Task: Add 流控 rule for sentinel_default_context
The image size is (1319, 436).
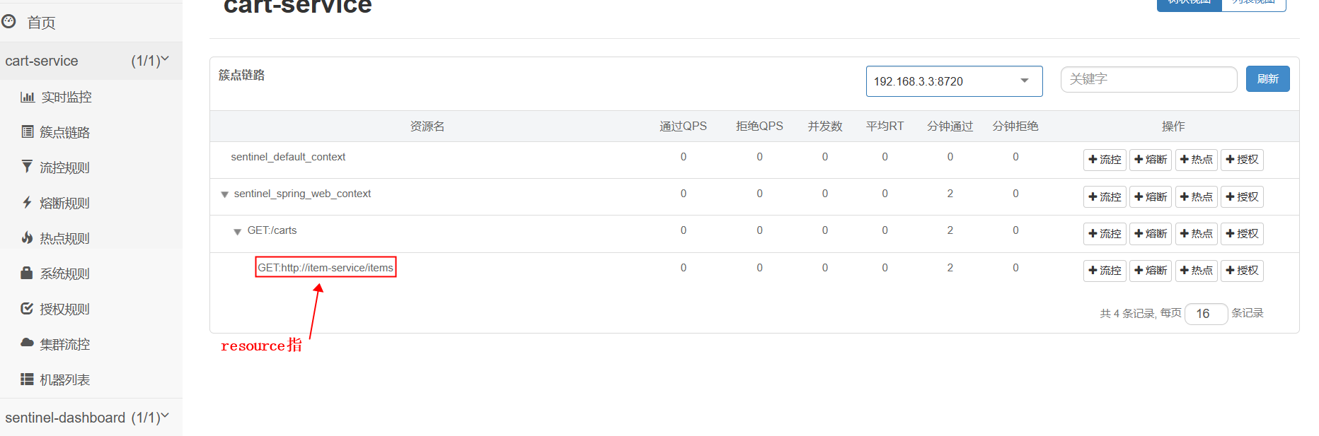Action: [x=1105, y=160]
